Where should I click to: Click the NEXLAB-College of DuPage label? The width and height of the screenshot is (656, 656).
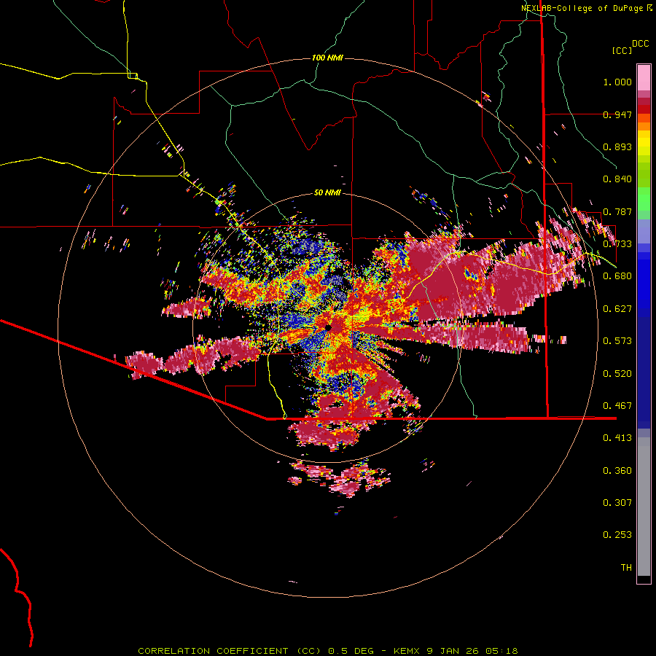(582, 8)
